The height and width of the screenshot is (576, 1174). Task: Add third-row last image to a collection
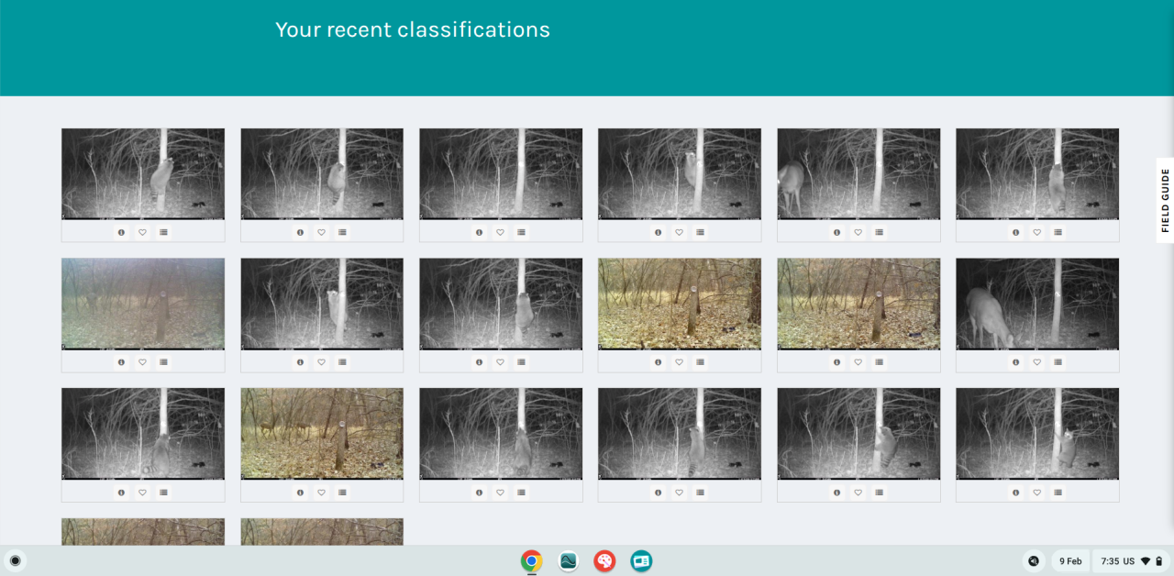pos(1058,493)
